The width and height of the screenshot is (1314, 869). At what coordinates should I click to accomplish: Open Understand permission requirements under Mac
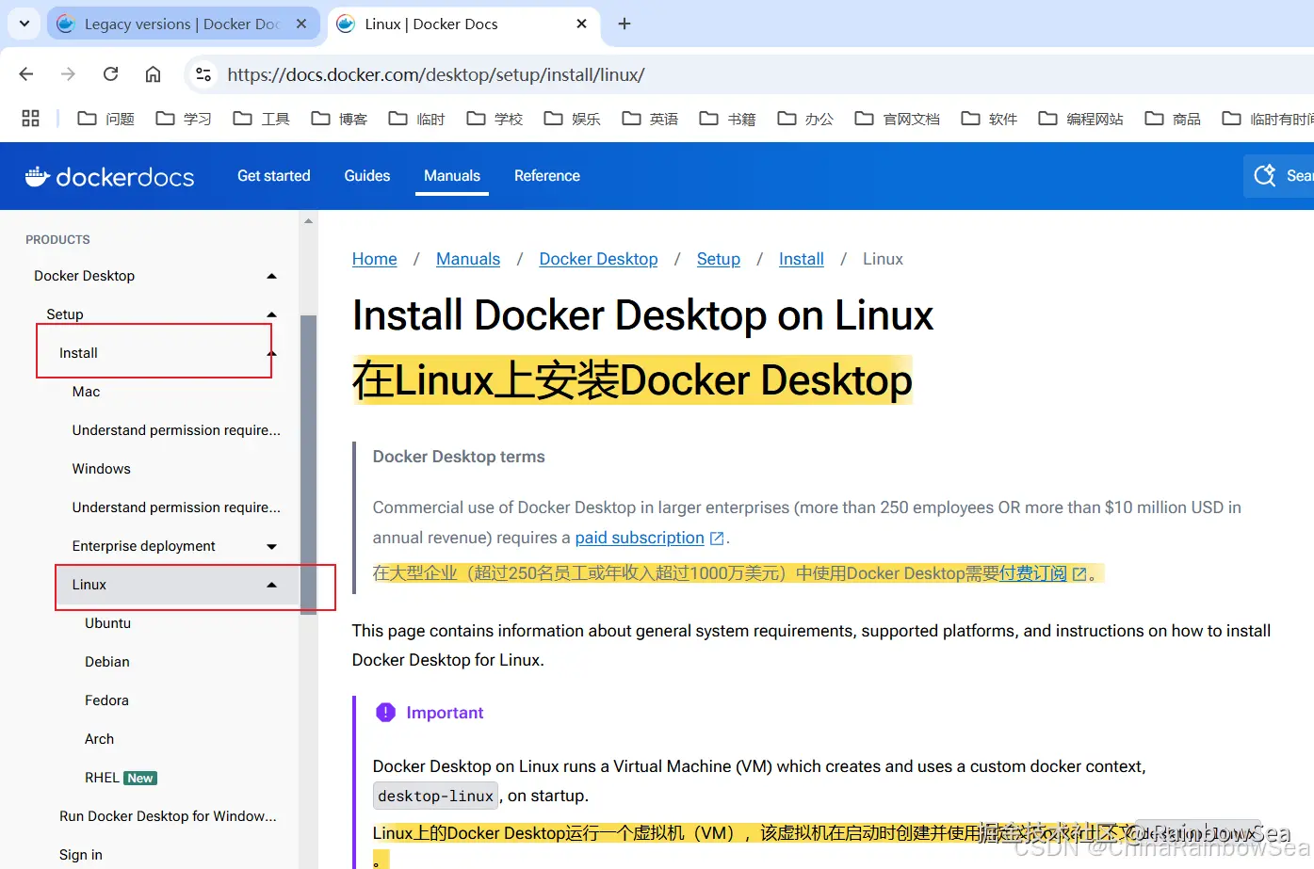pyautogui.click(x=176, y=430)
